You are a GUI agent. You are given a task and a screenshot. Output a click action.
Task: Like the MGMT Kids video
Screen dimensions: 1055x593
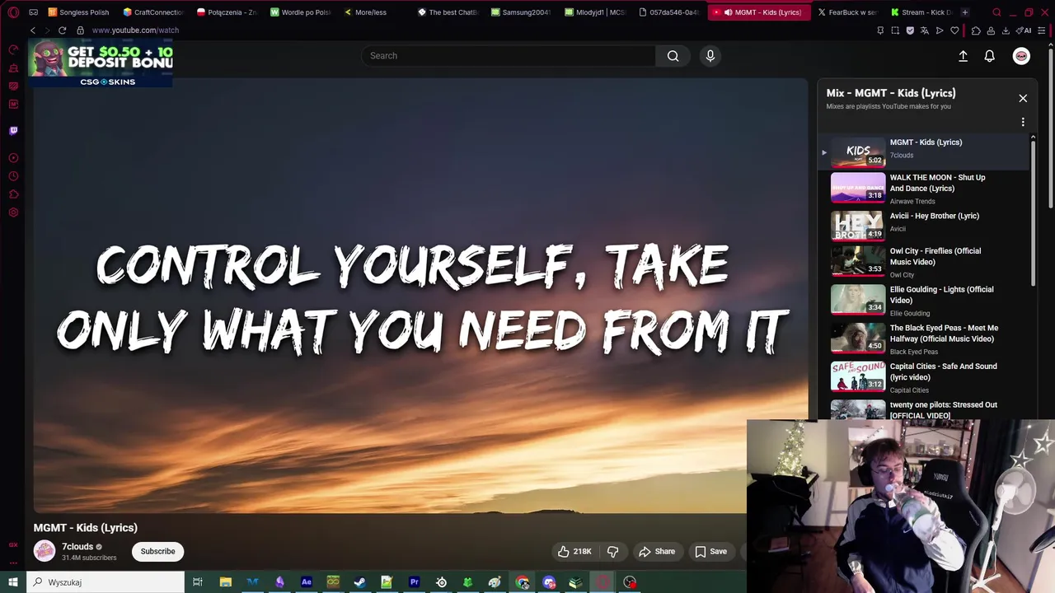point(574,551)
